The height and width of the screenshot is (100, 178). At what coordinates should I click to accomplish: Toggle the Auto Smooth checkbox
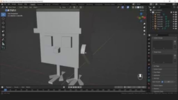tap(162, 82)
